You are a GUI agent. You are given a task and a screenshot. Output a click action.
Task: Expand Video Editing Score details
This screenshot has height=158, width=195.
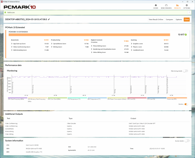pos(92,52)
